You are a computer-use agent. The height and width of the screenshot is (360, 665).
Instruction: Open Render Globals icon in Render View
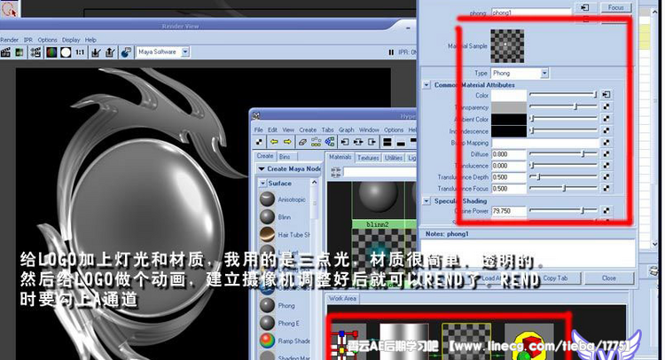click(126, 52)
